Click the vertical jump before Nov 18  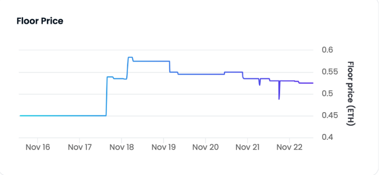coord(107,97)
